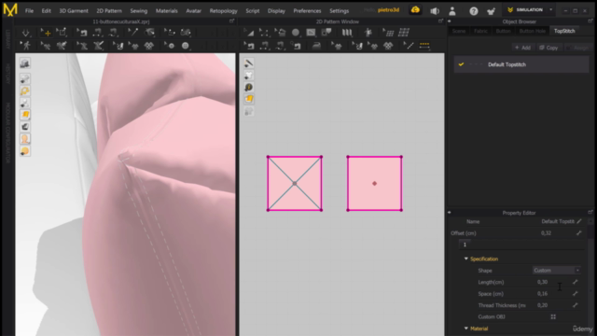Toggle the yellow garment display icon in the 3D viewport
597x336 pixels.
(25, 115)
